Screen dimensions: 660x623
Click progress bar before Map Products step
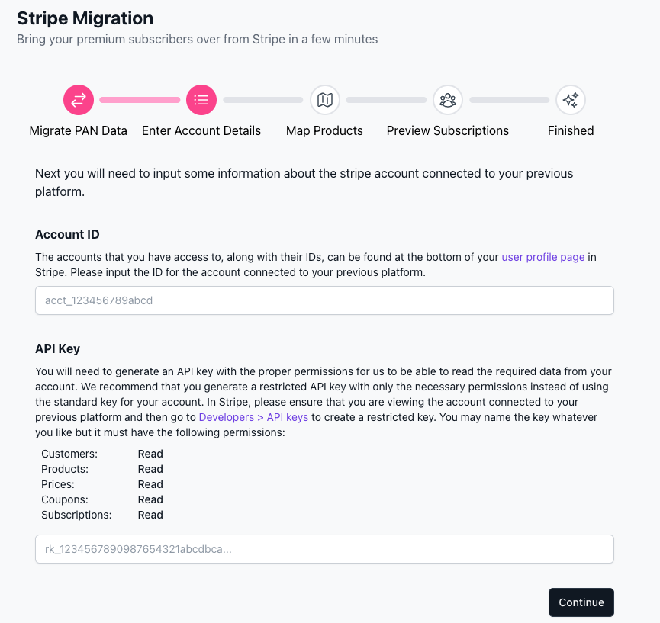263,100
